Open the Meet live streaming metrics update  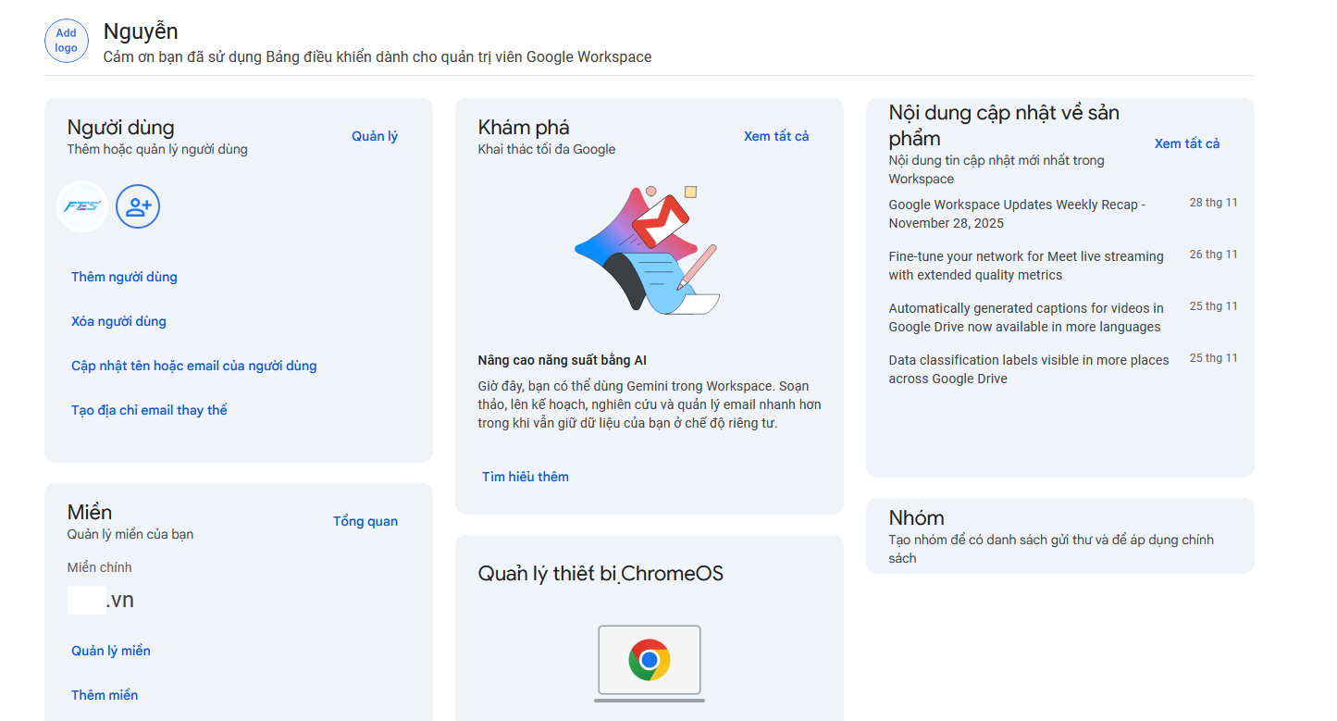1025,266
